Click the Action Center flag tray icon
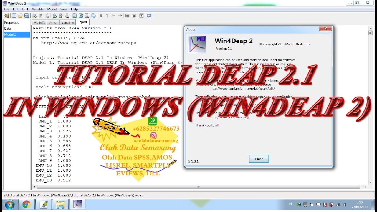This screenshot has height=212, width=377. pos(325,205)
